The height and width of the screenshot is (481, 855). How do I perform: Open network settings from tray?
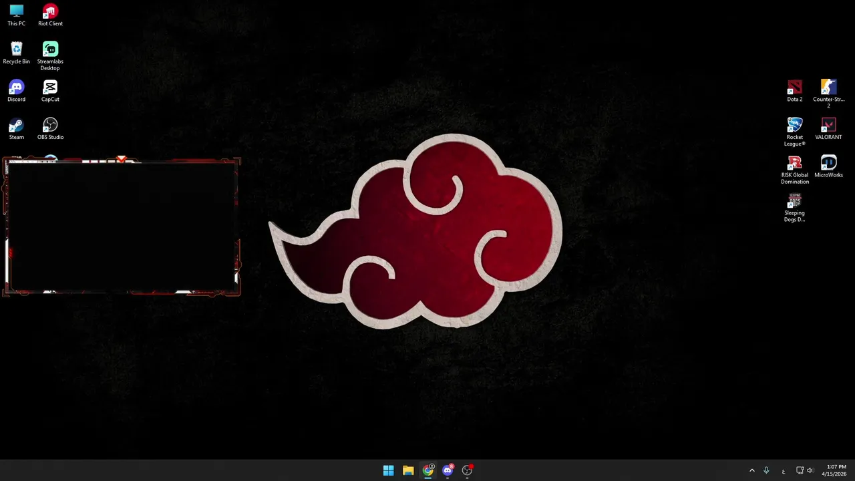click(x=800, y=470)
